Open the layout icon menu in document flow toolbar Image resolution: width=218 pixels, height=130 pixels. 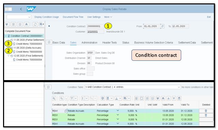42,24
